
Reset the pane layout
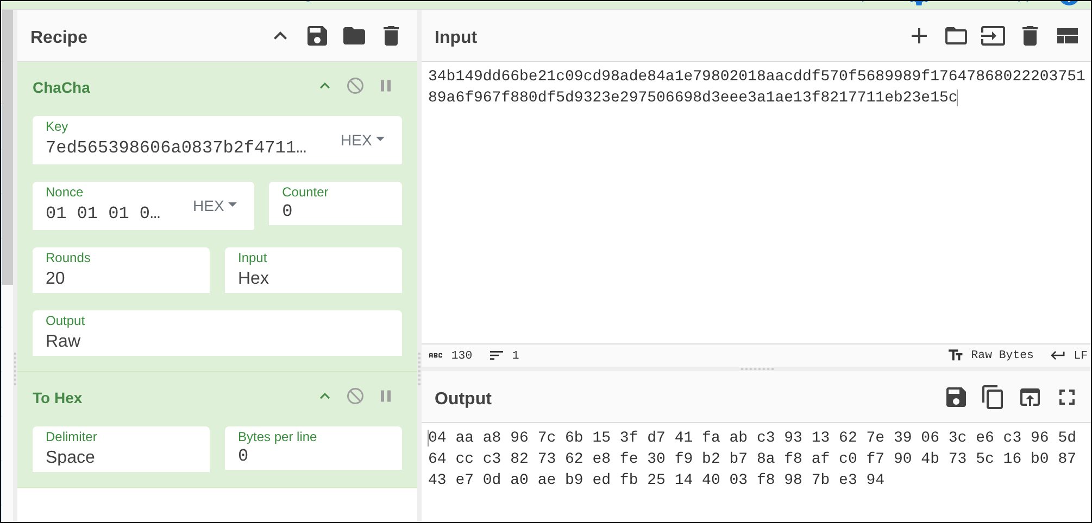point(1067,36)
